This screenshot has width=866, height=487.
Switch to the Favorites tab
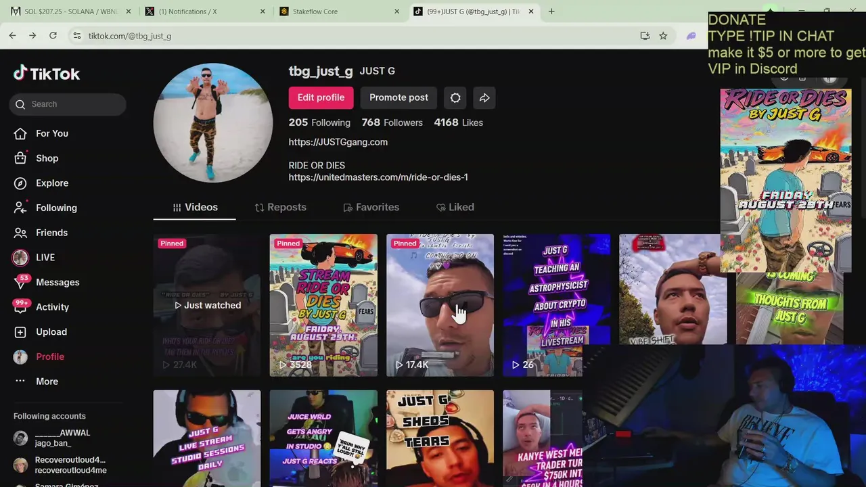tap(371, 207)
